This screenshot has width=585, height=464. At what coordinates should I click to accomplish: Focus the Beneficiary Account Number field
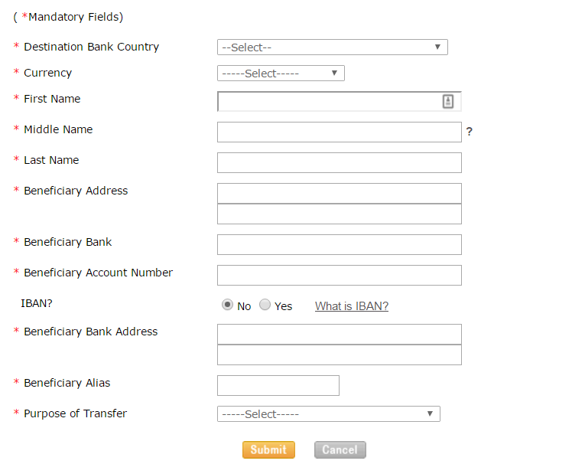point(340,276)
